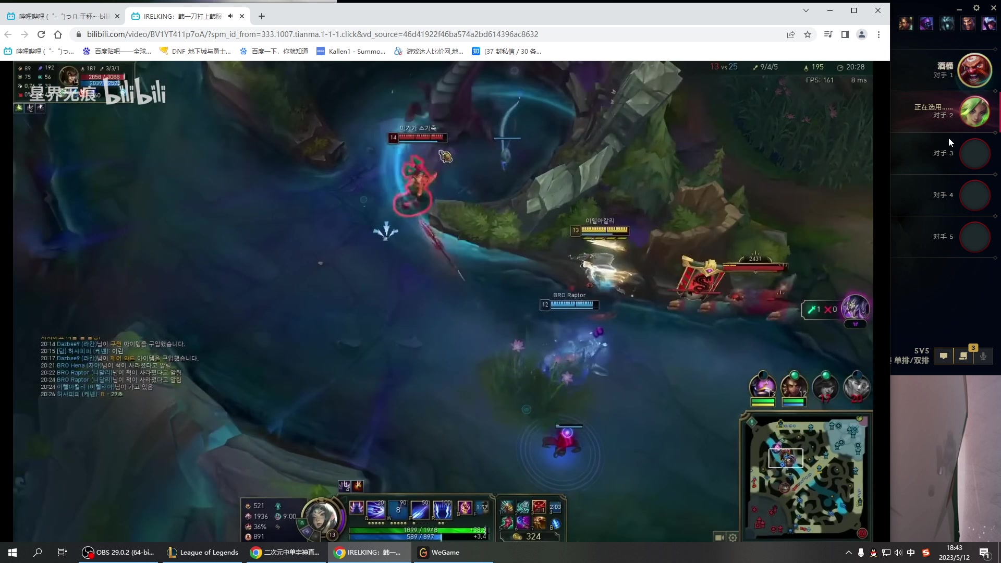
Task: Click the W ability on cooldown
Action: (398, 510)
